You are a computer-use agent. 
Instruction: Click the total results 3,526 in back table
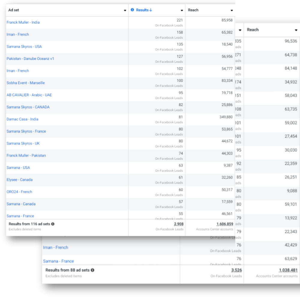(236, 270)
